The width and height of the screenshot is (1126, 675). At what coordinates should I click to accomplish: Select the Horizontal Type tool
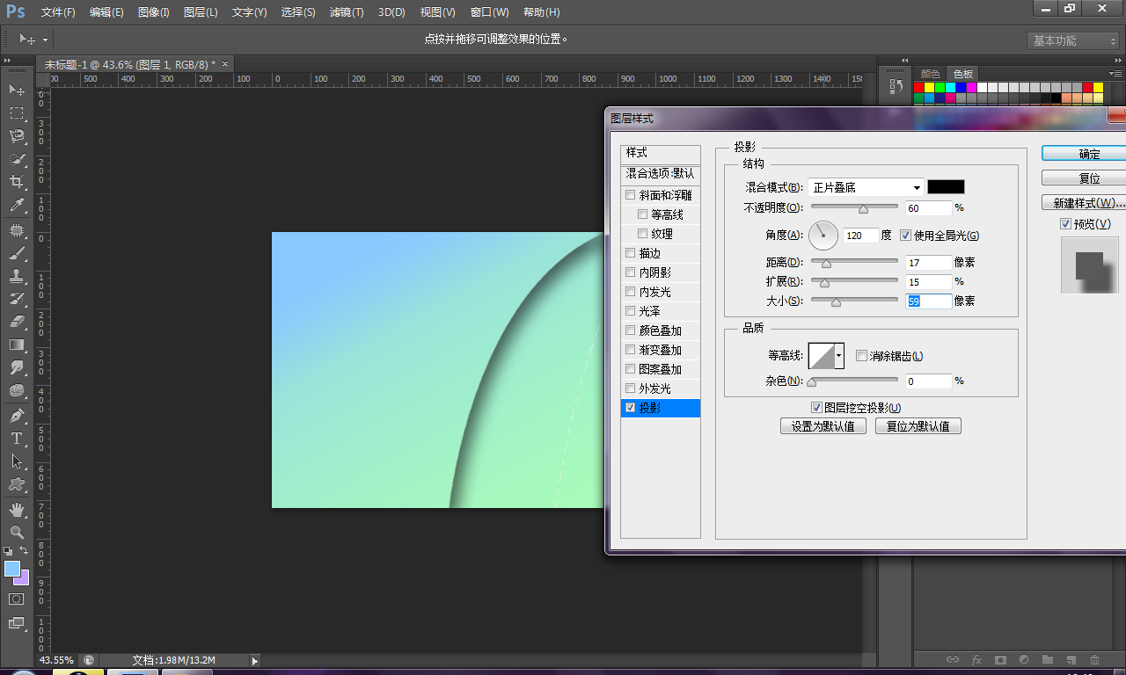click(17, 439)
